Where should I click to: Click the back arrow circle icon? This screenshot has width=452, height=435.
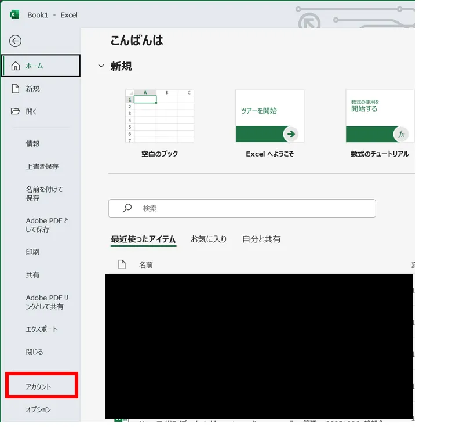point(16,41)
